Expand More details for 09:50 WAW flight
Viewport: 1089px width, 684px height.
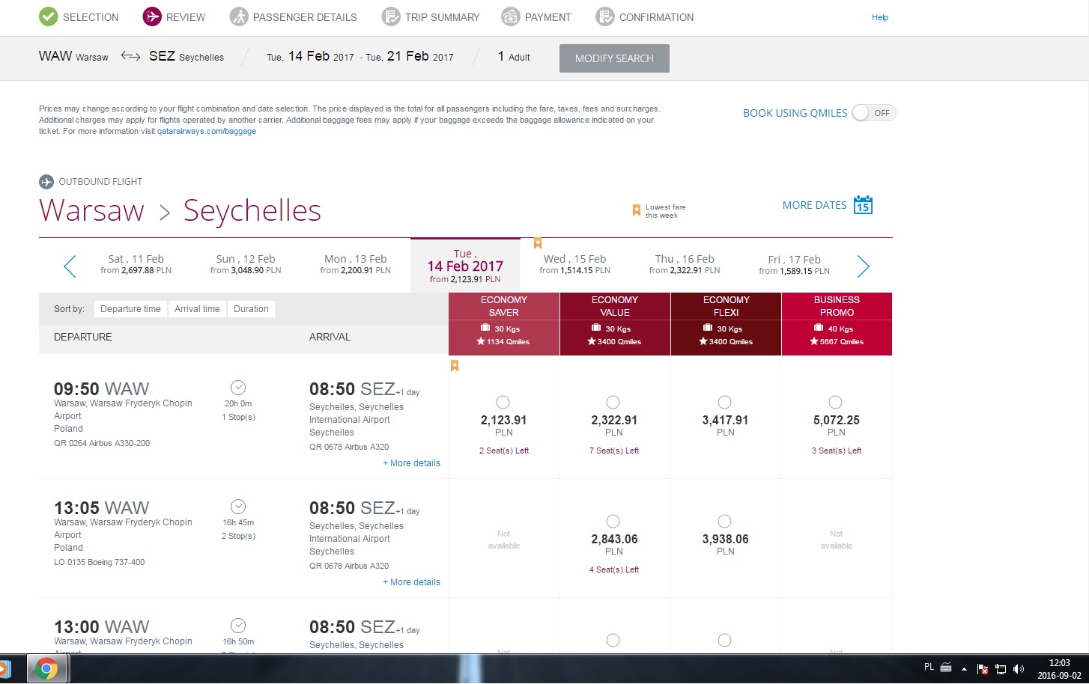(x=412, y=463)
